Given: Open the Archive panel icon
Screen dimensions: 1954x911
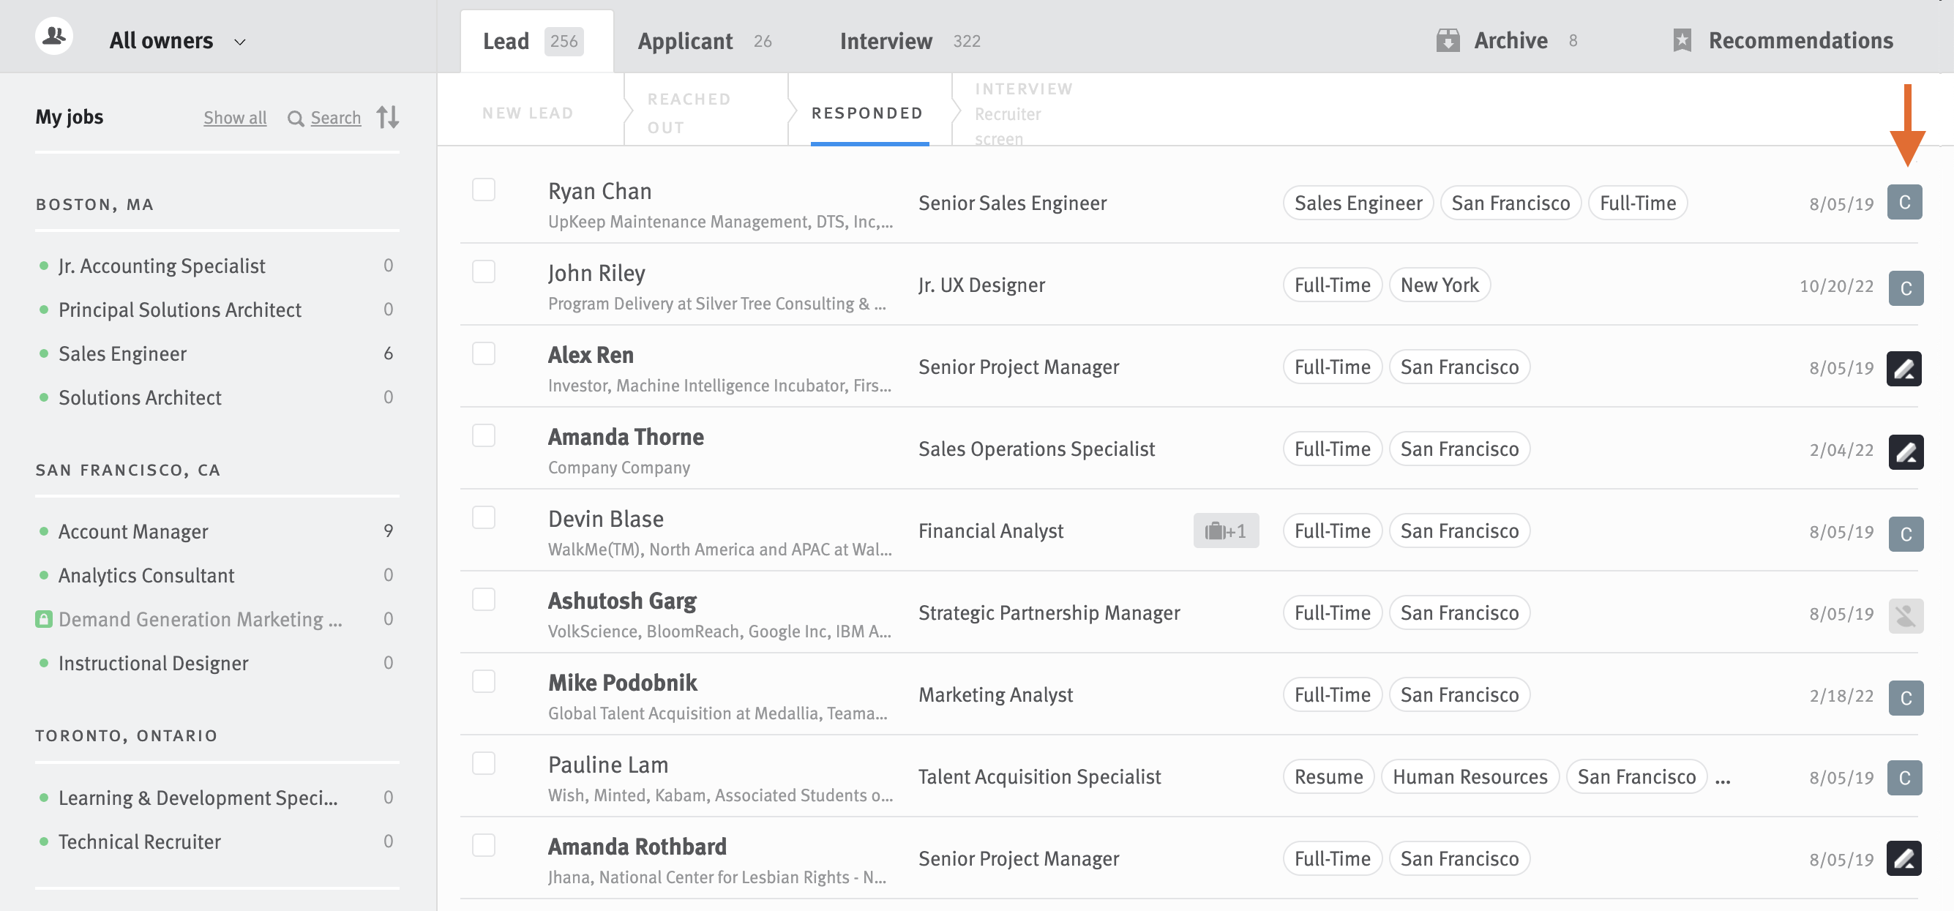Looking at the screenshot, I should [x=1450, y=40].
